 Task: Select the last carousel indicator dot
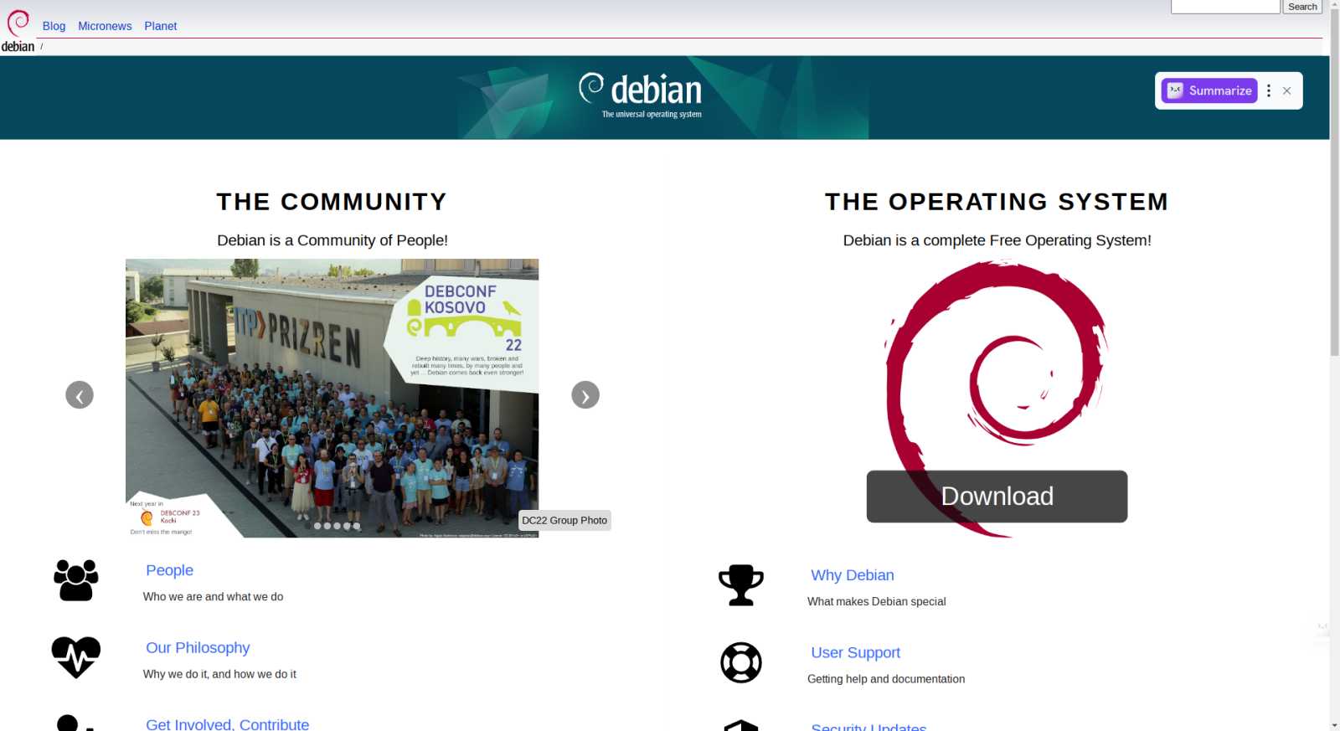coord(357,526)
